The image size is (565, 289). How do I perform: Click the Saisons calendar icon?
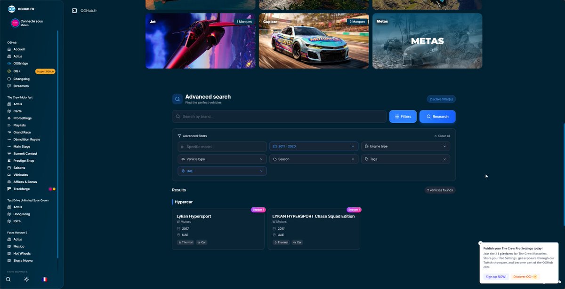pyautogui.click(x=9, y=168)
